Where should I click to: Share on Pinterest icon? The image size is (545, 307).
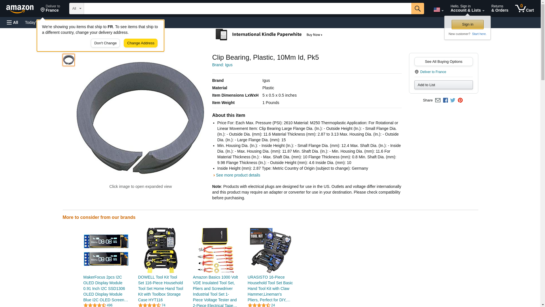click(x=460, y=100)
